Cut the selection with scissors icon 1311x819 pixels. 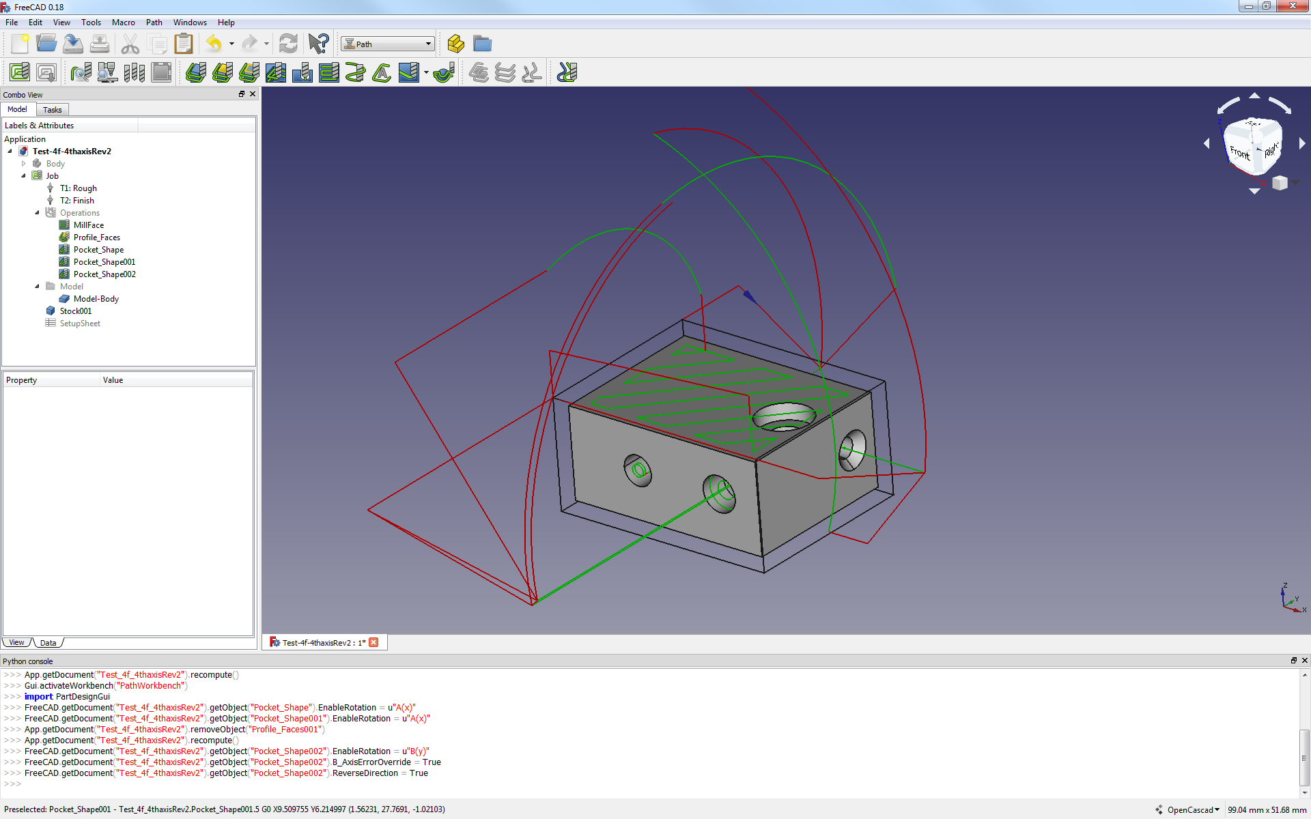pos(130,44)
